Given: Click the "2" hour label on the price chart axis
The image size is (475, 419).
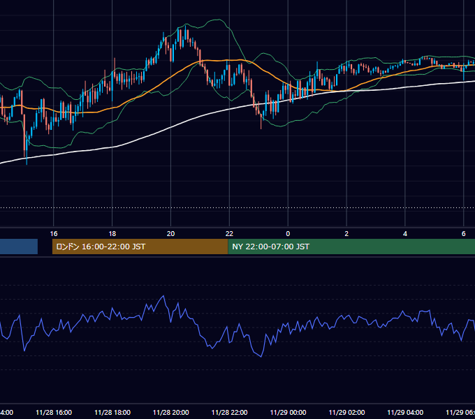Looking at the screenshot, I should (x=346, y=234).
